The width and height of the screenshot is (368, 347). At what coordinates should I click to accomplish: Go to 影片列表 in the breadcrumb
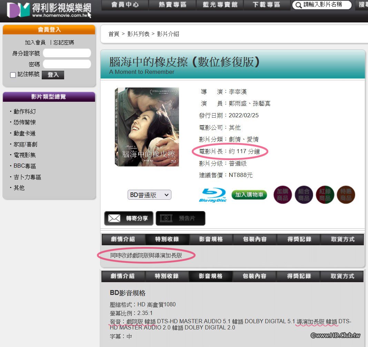(138, 34)
